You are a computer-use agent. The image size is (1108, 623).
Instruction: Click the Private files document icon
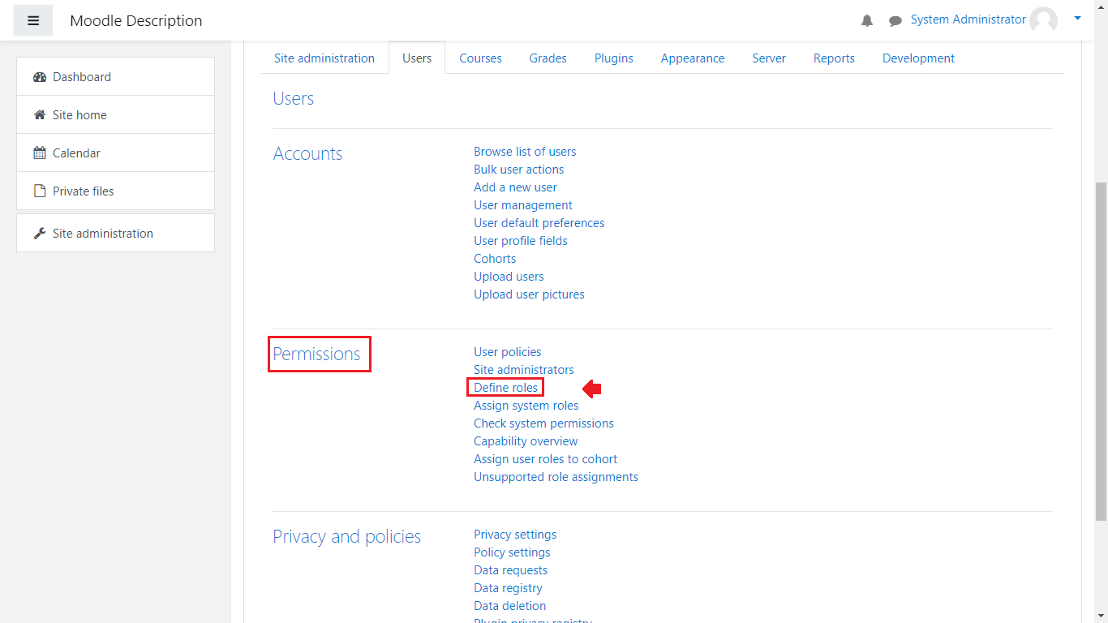pyautogui.click(x=40, y=191)
